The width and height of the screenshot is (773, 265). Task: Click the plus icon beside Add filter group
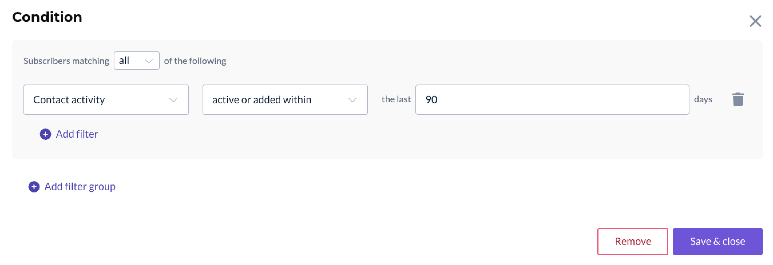34,186
